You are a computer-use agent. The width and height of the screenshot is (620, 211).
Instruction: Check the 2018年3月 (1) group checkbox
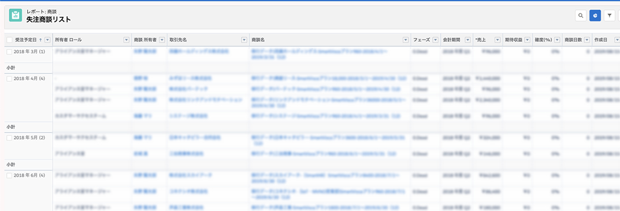click(9, 52)
